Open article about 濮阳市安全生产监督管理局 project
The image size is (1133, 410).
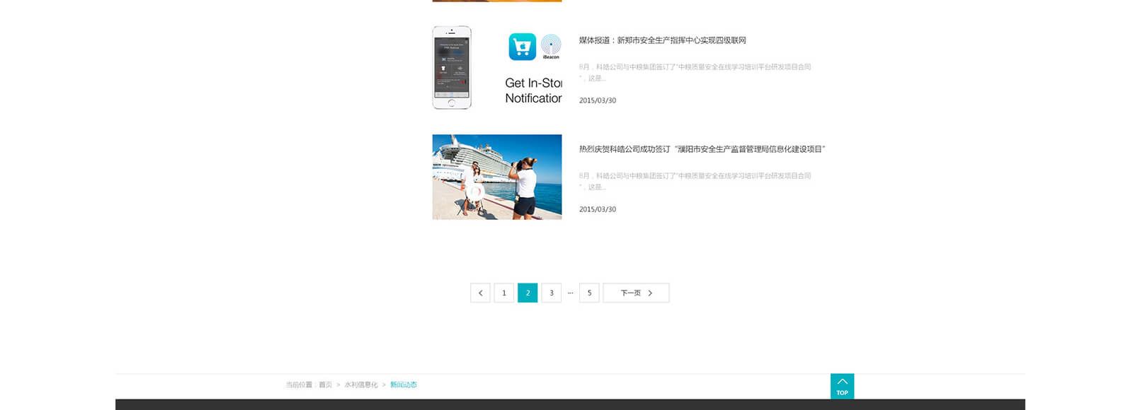coord(702,149)
